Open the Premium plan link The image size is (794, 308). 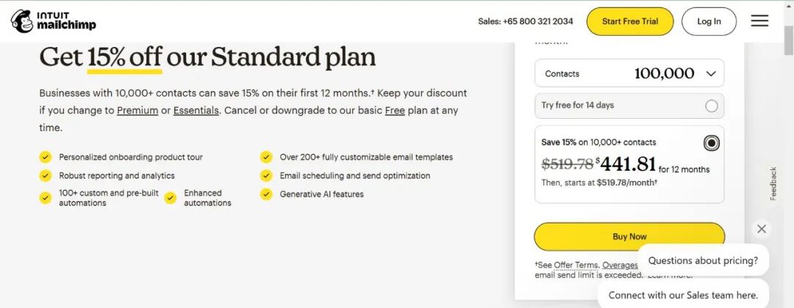137,111
